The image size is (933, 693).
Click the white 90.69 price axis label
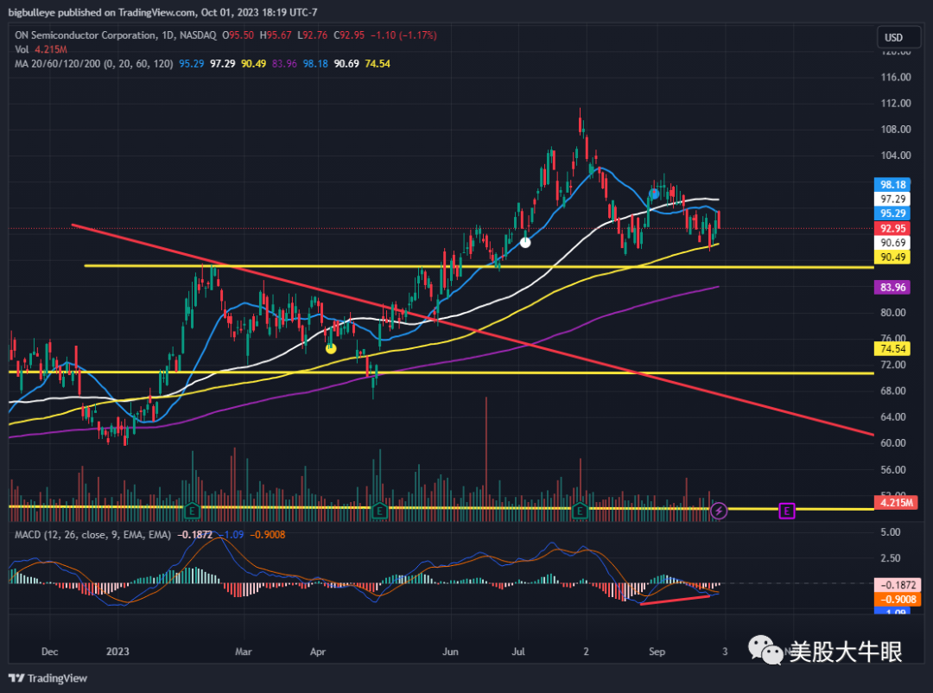click(892, 242)
